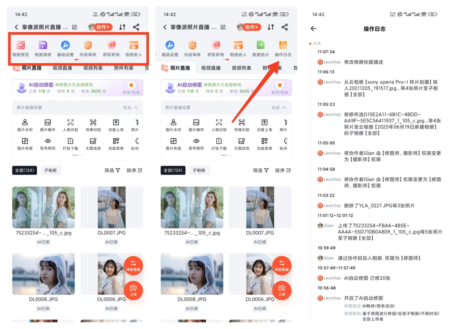
Task: Open 相册装修 in the left phone screen
Action: coord(43,48)
